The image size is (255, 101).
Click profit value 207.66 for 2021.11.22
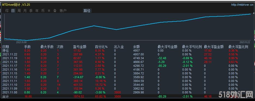tap(78, 54)
